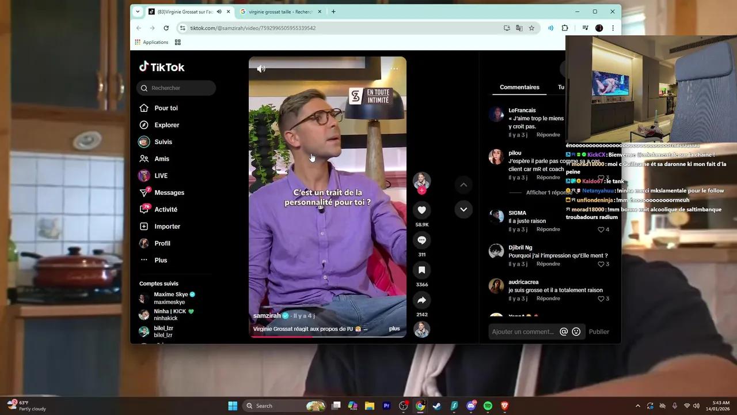Open Windows Start menu
The image size is (737, 415).
233,406
